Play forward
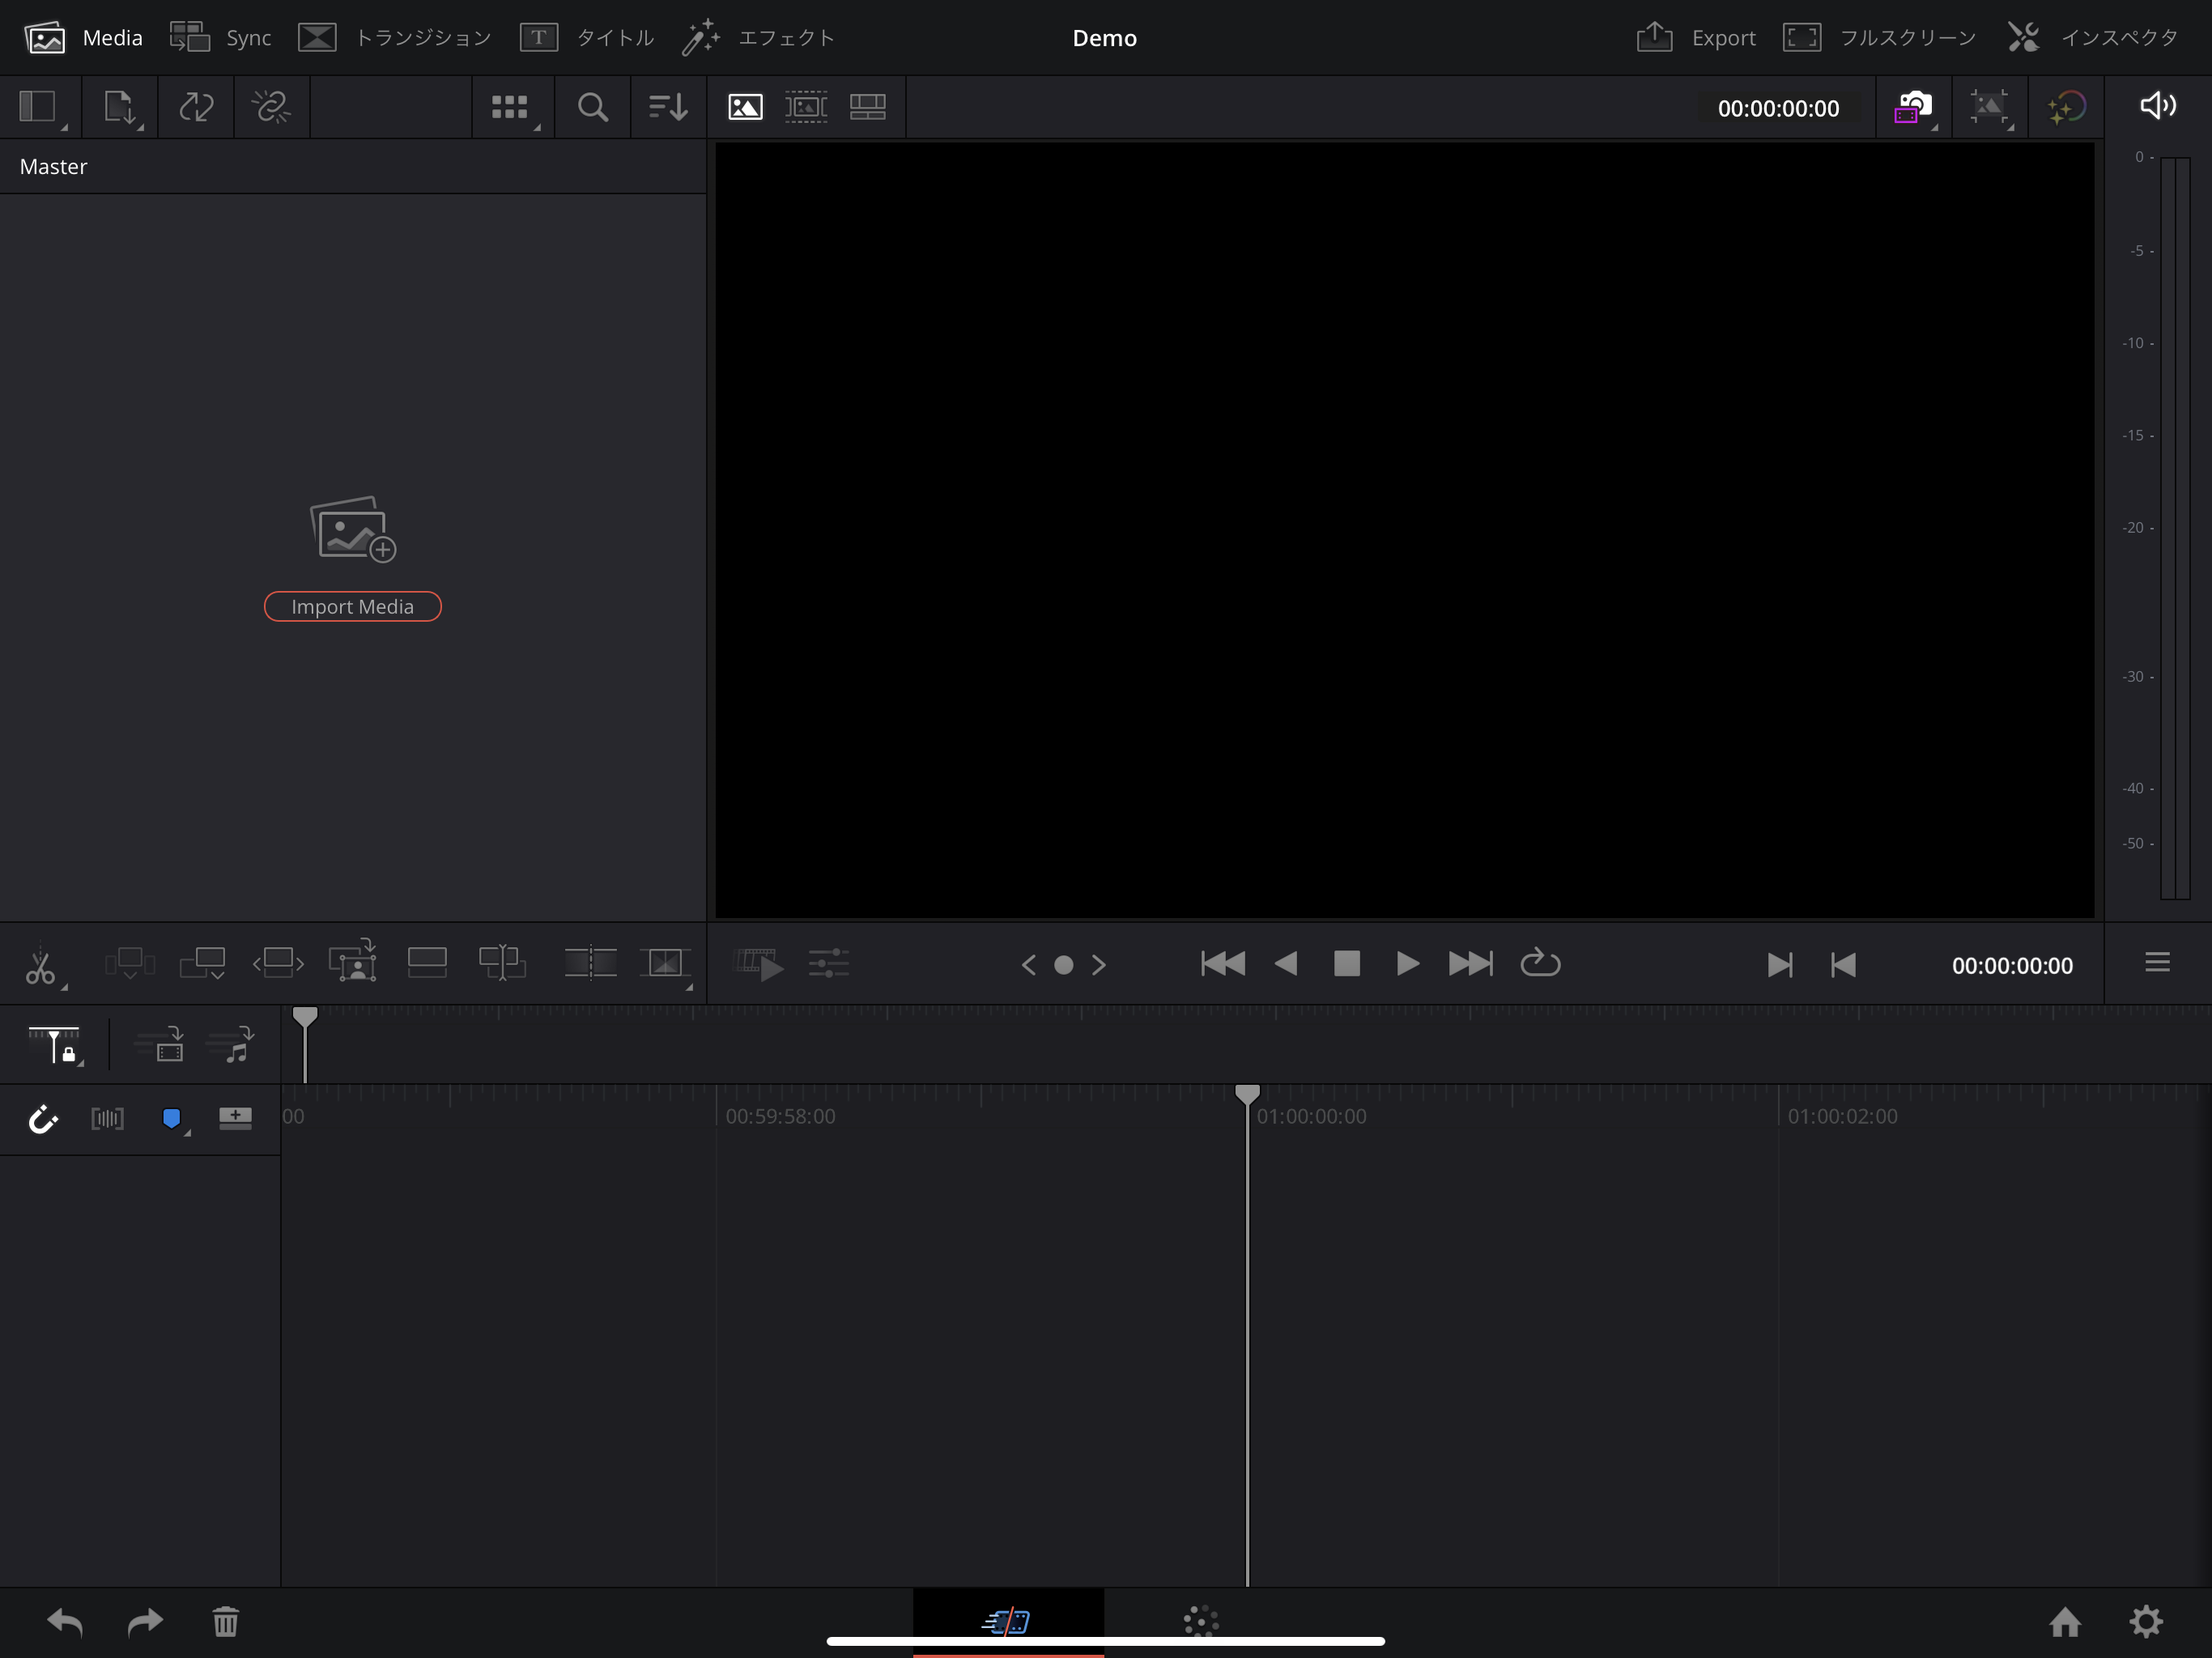 (1407, 964)
